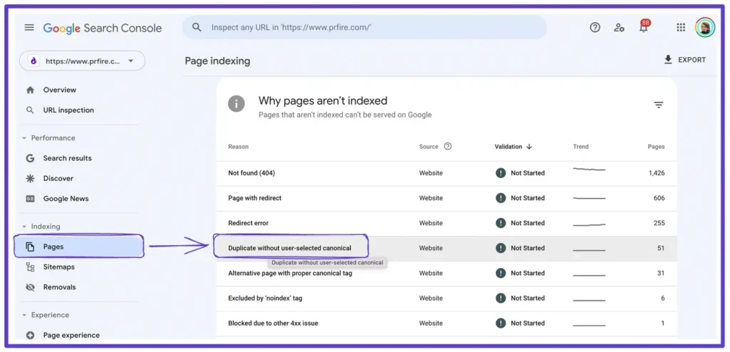
Task: Click Not Started text in Page with redirect row
Action: 528,198
